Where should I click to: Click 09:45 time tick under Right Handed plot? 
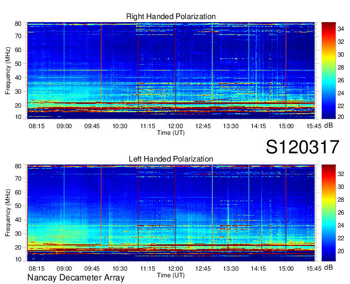coord(92,126)
